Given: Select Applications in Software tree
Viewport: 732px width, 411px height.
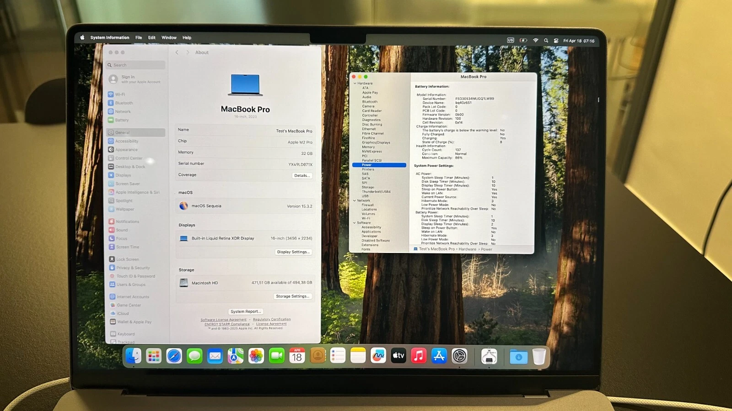Looking at the screenshot, I should tap(371, 232).
